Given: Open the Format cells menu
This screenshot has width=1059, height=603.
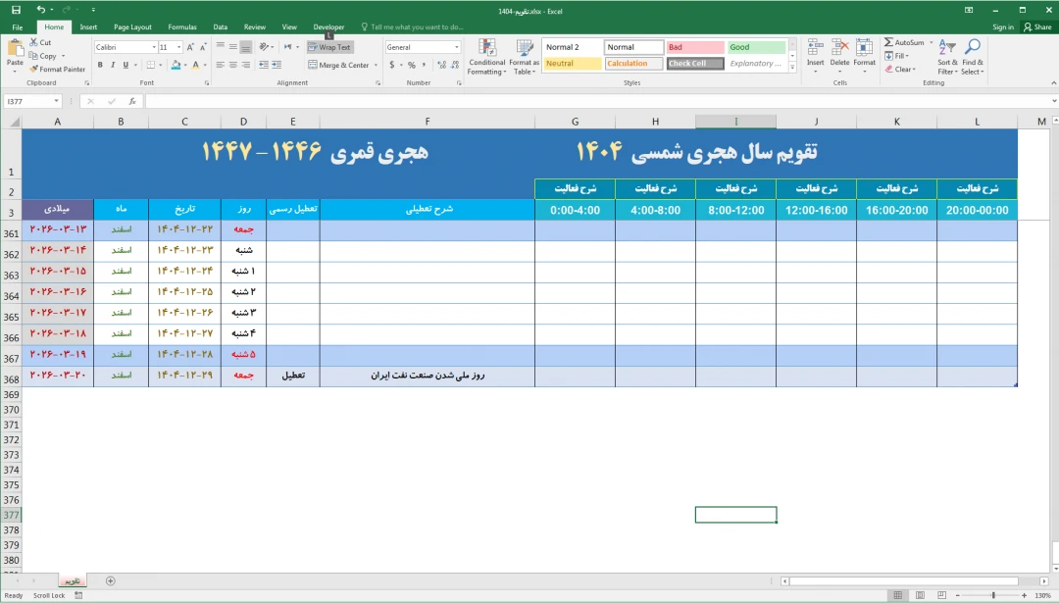Looking at the screenshot, I should point(864,57).
